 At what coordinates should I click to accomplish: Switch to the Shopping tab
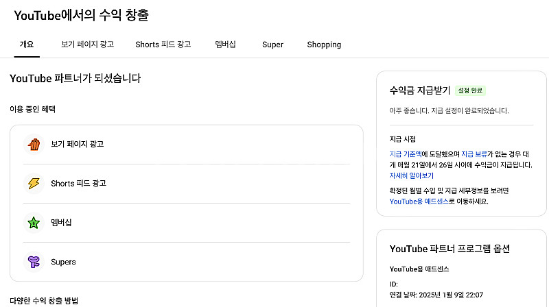[x=324, y=45]
